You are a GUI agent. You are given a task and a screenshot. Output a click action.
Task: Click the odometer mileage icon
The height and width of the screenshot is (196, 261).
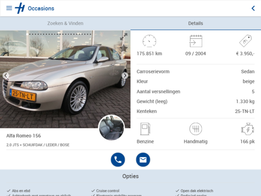pyautogui.click(x=149, y=41)
